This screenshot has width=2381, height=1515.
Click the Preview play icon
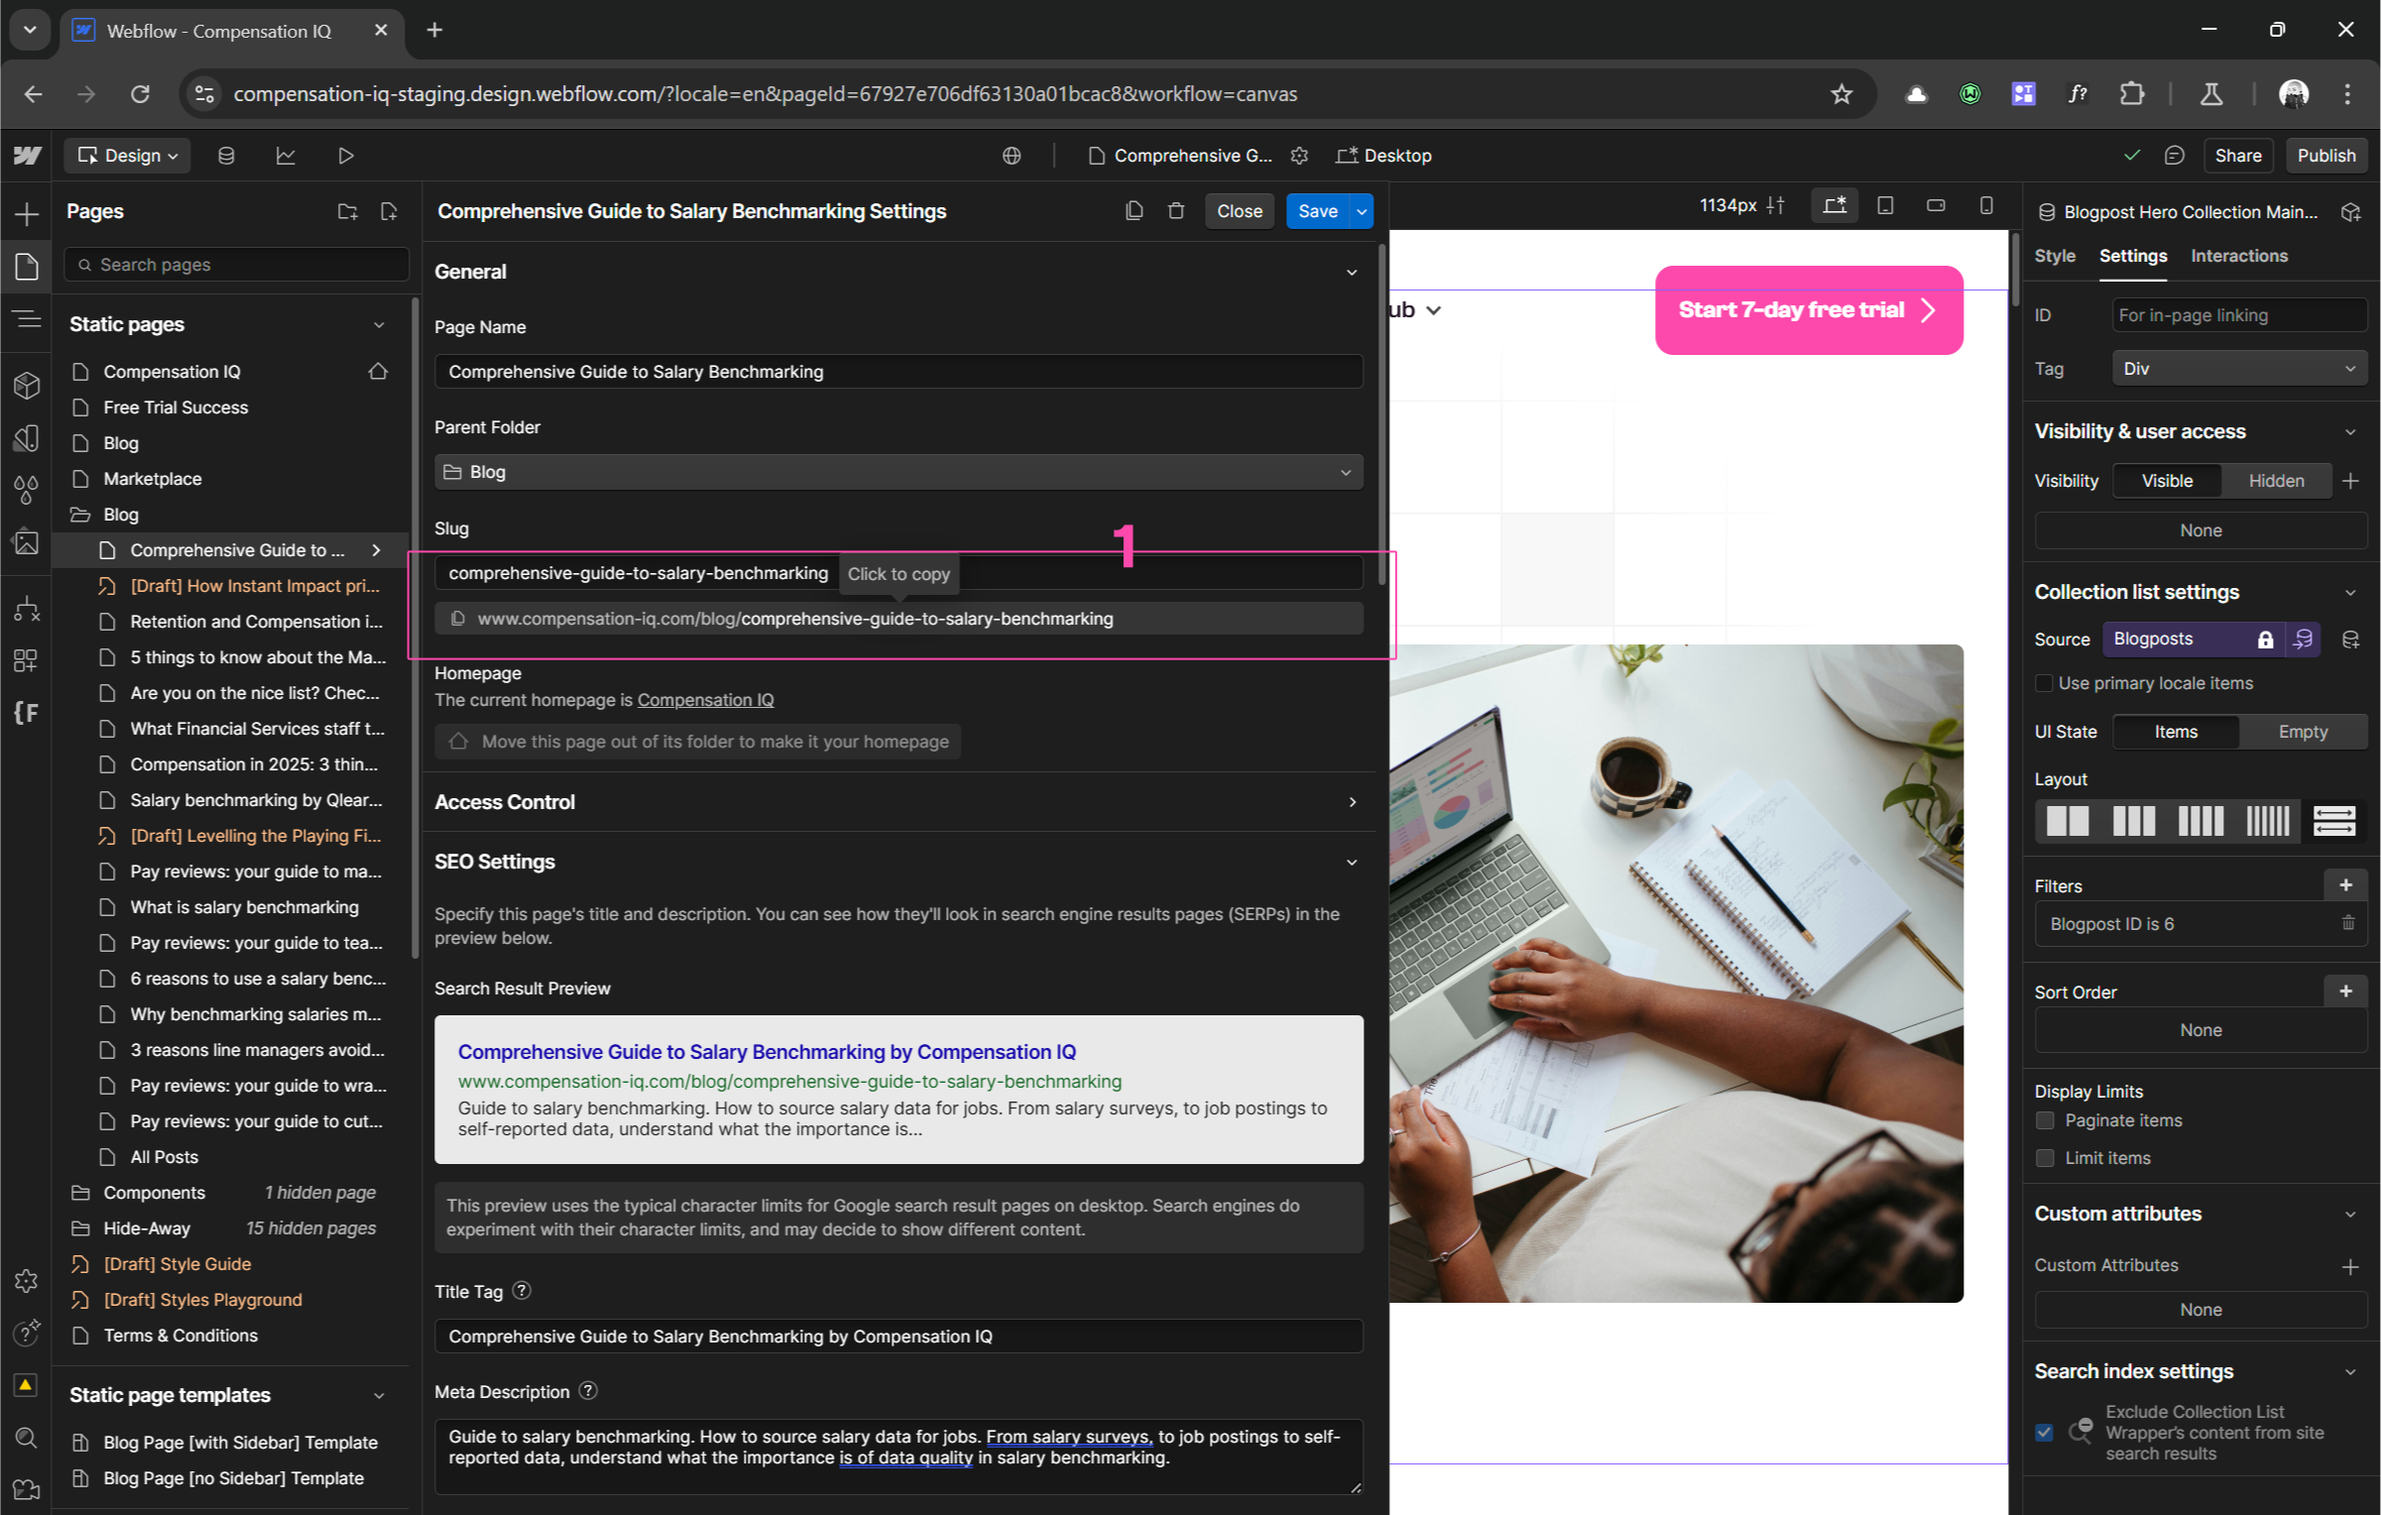click(x=345, y=156)
